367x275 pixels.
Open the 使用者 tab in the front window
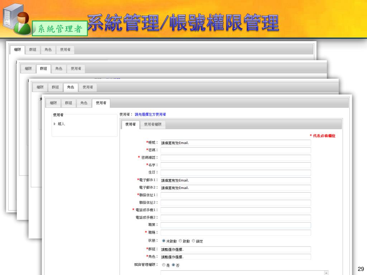101,103
